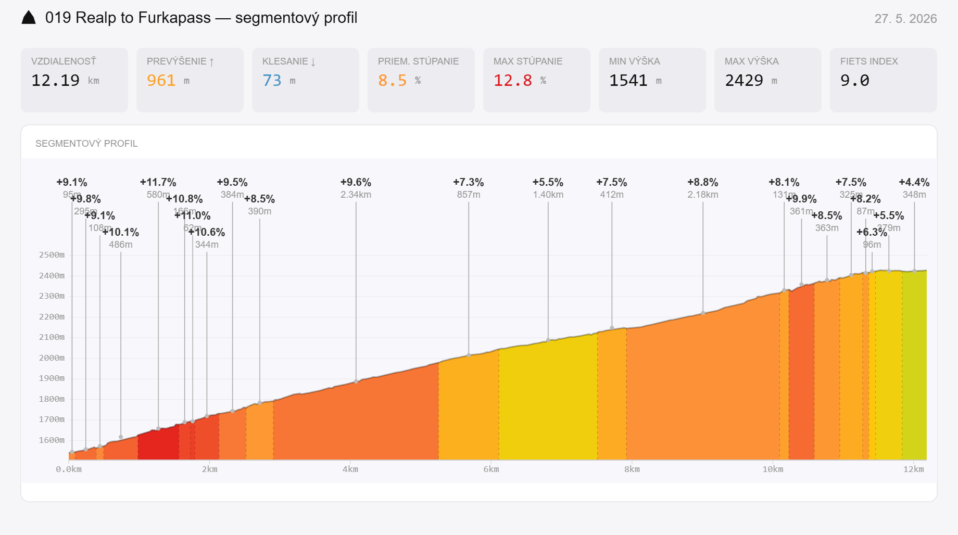Select the 363m segment length label
Image resolution: width=958 pixels, height=535 pixels.
827,228
